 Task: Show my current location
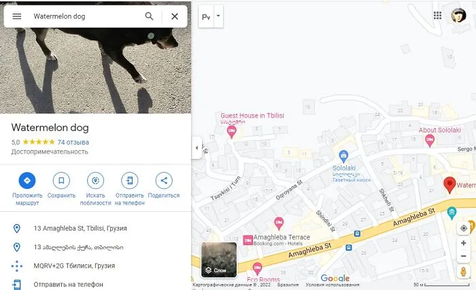(x=464, y=228)
